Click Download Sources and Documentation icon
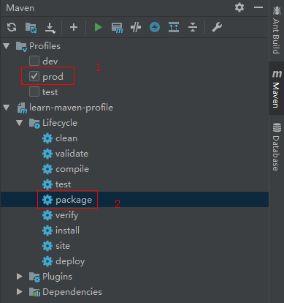The width and height of the screenshot is (284, 303). coord(50,27)
